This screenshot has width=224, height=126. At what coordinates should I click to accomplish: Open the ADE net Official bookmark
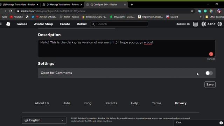(x=46, y=17)
